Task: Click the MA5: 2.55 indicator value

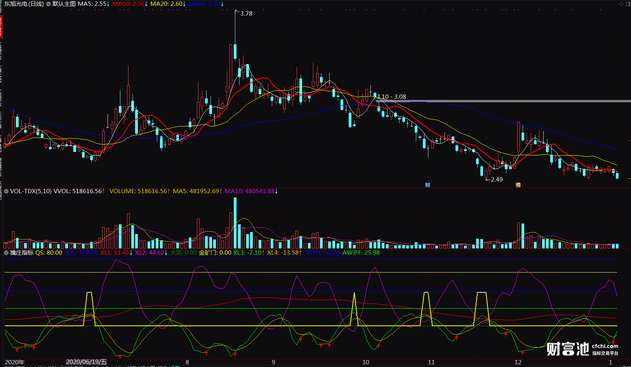Action: [x=94, y=4]
